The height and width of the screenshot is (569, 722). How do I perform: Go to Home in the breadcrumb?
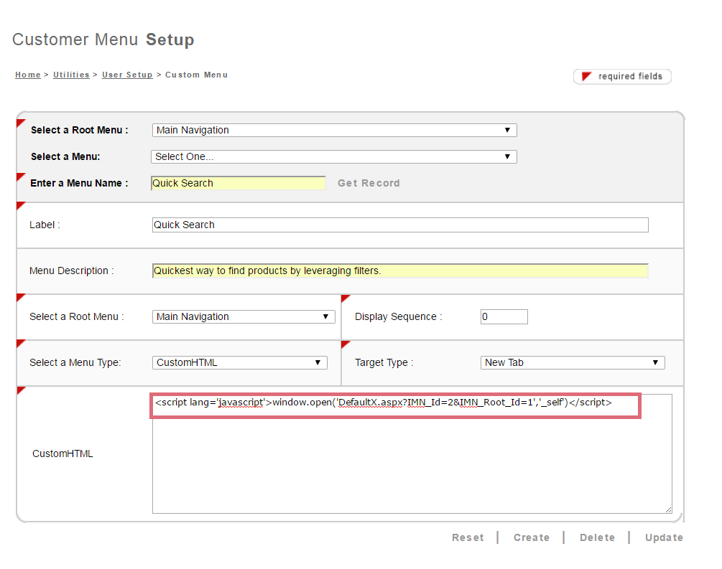[28, 75]
